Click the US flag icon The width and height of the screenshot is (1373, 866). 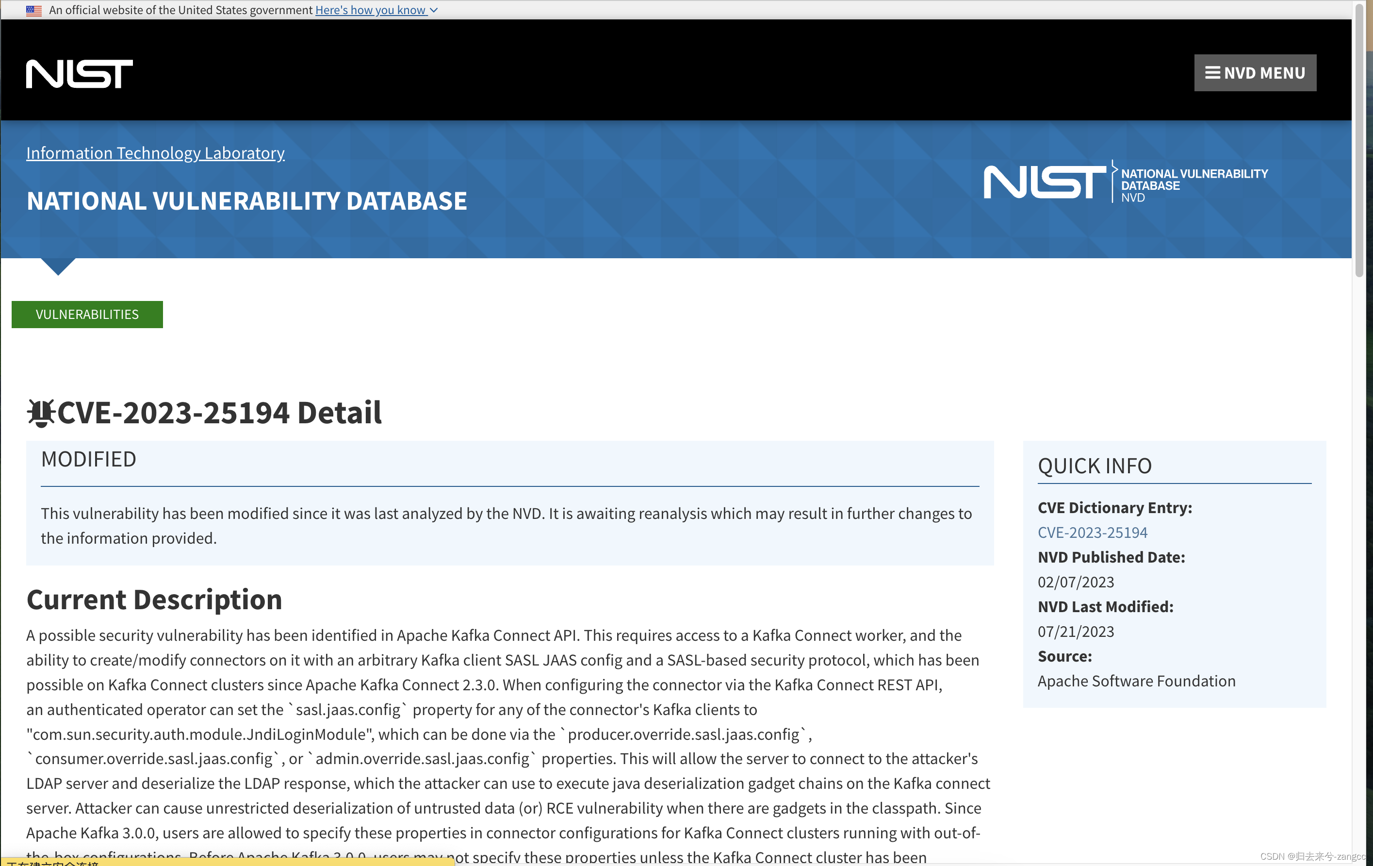coord(33,10)
